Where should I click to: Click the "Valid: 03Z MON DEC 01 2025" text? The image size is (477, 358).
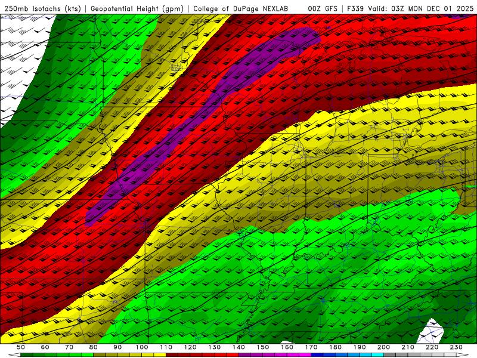tap(421, 9)
